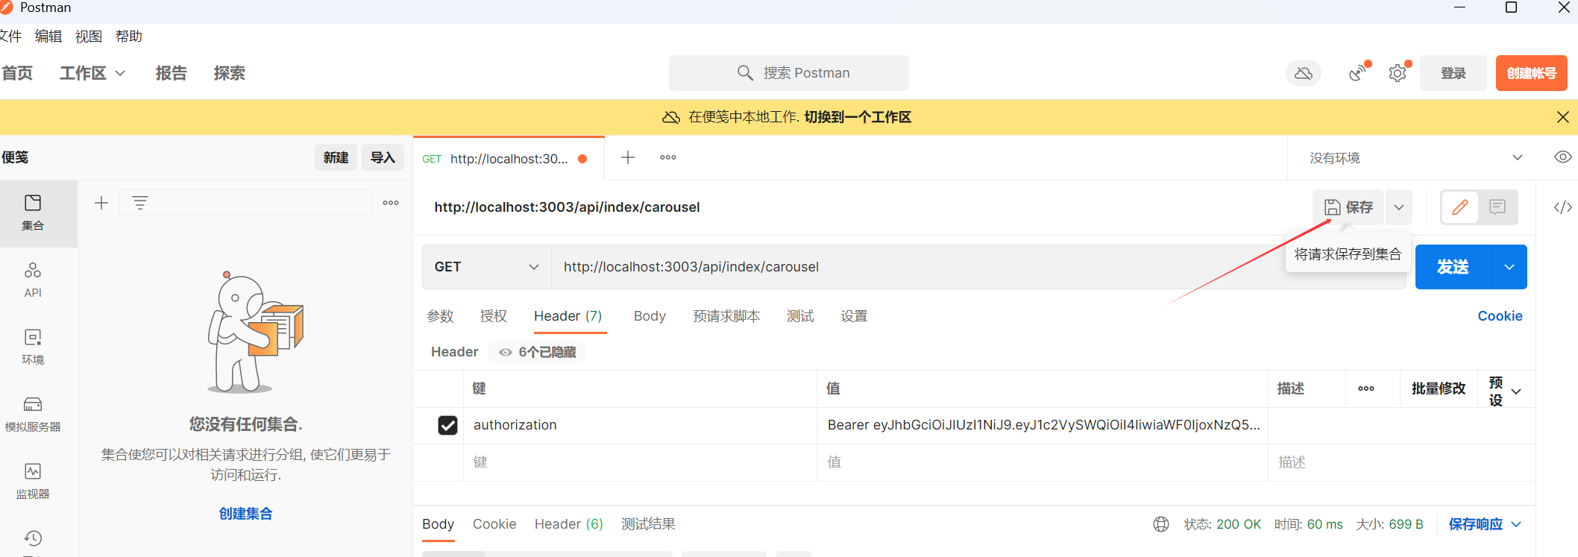Open 测试结果 test results tab
Image resolution: width=1578 pixels, height=557 pixels.
[x=649, y=524]
